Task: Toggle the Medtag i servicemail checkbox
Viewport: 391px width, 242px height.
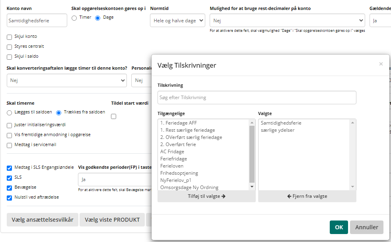Action: coord(10,145)
